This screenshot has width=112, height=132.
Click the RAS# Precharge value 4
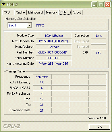tap(42, 93)
